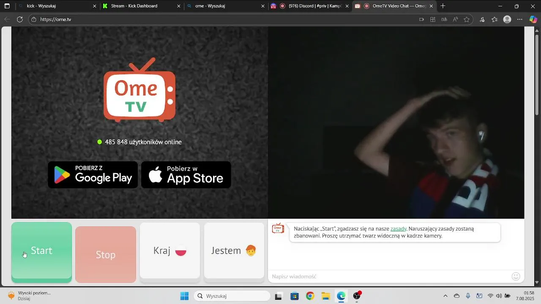Click the Google Play download badge
The height and width of the screenshot is (304, 541).
tap(93, 175)
